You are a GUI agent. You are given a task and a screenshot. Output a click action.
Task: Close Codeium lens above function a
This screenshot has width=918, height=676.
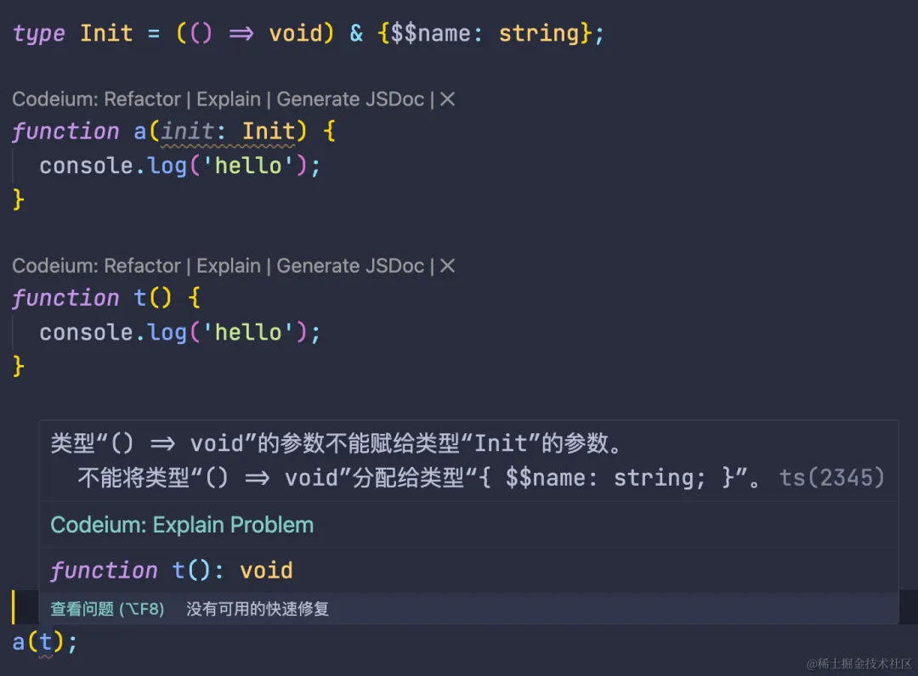(448, 99)
